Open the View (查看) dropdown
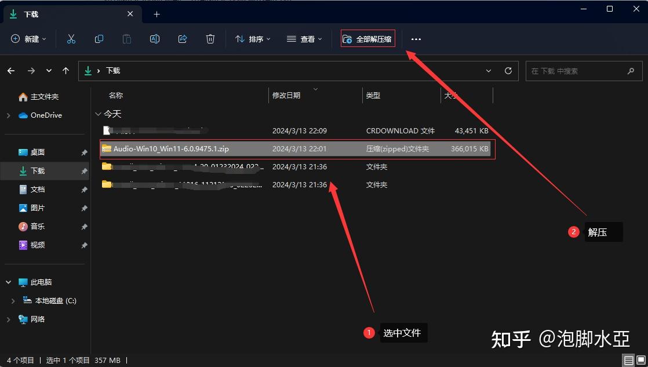This screenshot has height=367, width=648. click(304, 39)
